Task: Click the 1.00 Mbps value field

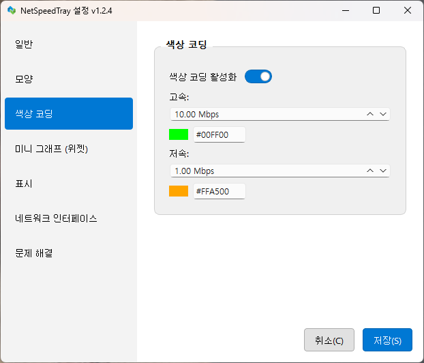Action: coord(280,171)
